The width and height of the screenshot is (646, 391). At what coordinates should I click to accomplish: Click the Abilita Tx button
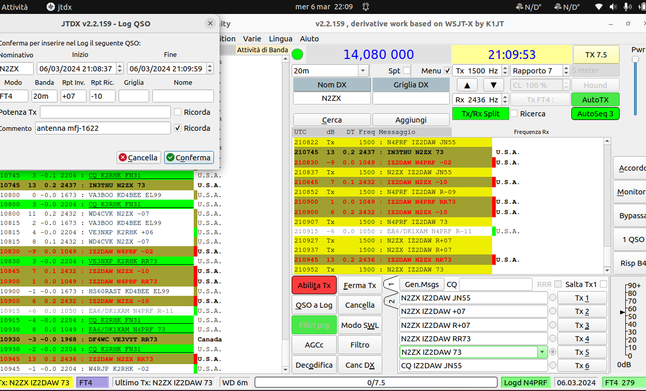pos(314,285)
